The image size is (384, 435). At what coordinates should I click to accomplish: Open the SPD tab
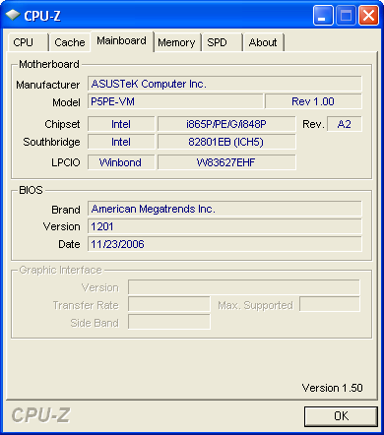[x=223, y=42]
